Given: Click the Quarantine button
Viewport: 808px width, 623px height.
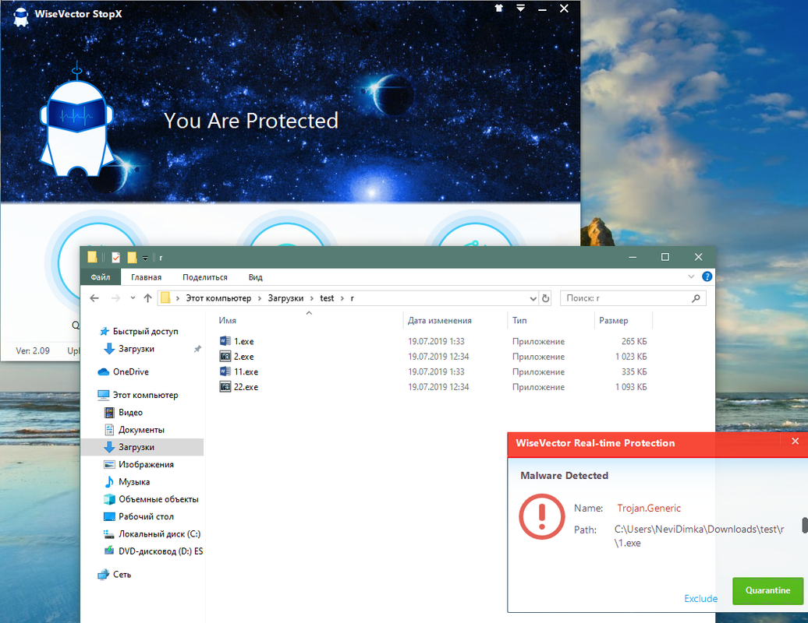Looking at the screenshot, I should [x=767, y=590].
